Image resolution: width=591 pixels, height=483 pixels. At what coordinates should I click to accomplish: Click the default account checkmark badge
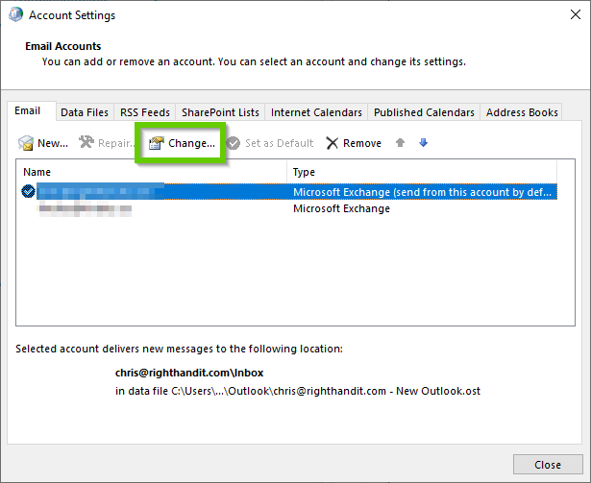click(28, 191)
